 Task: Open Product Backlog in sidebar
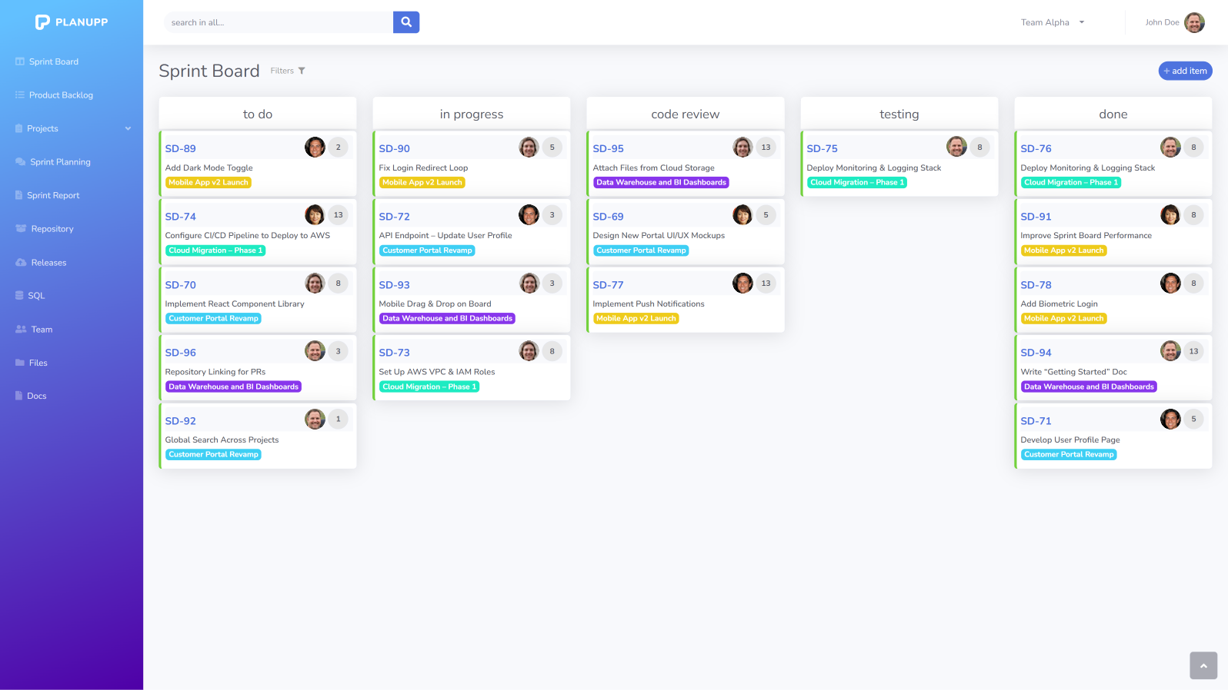coord(61,95)
